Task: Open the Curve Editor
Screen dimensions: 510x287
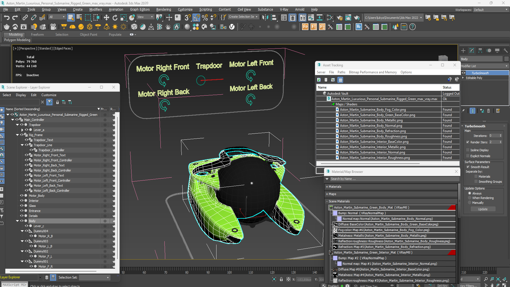Action: [x=311, y=18]
